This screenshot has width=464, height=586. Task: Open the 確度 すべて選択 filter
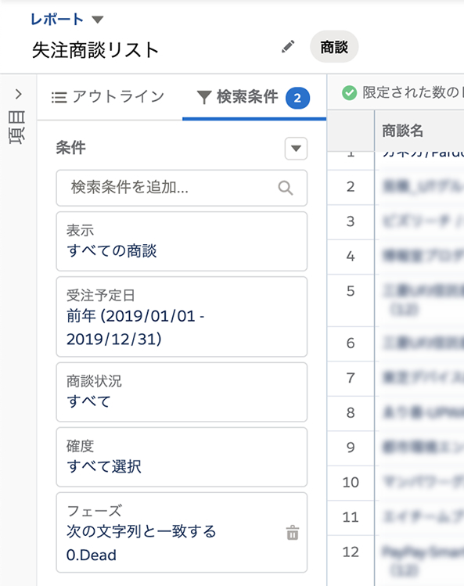coord(182,457)
